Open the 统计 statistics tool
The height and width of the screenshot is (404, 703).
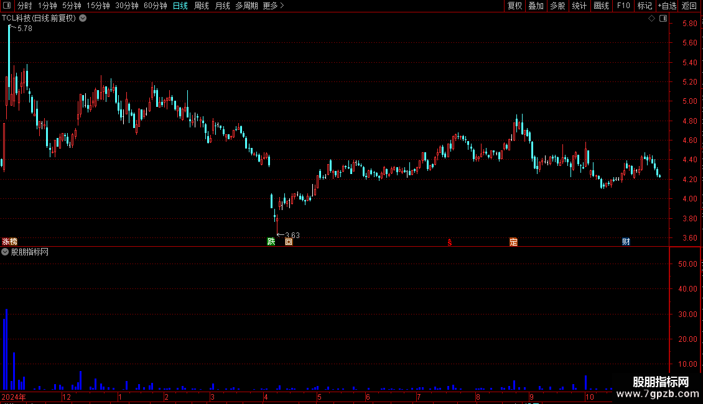pos(579,6)
